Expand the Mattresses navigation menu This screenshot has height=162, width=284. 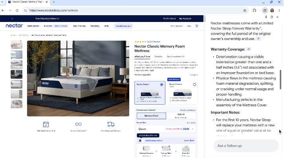coord(33,26)
